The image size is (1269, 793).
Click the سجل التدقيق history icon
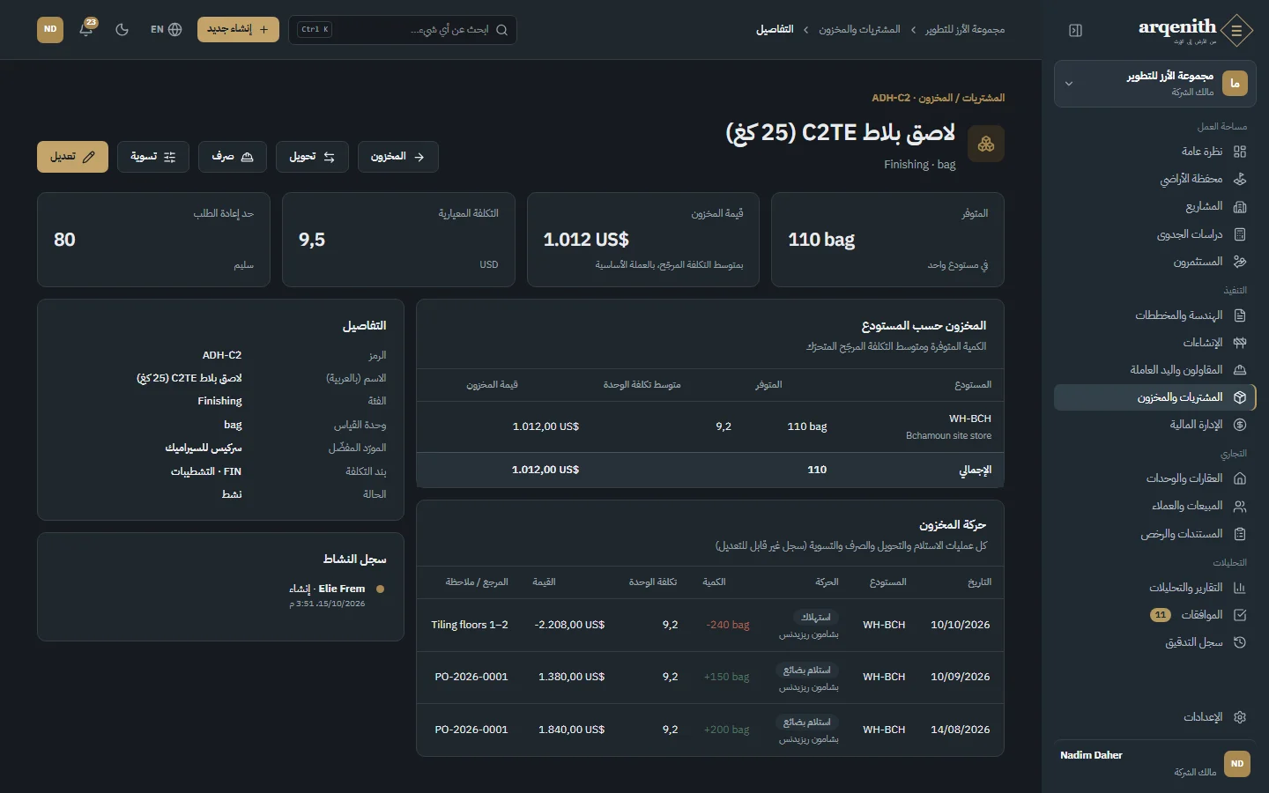pyautogui.click(x=1240, y=642)
